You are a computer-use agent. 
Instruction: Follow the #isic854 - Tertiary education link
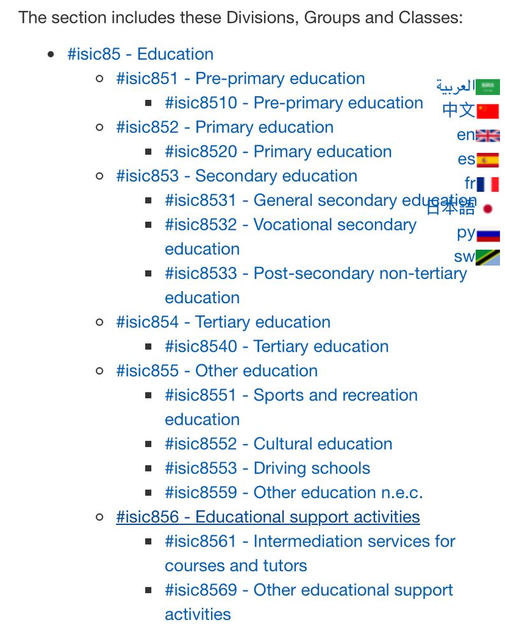click(223, 322)
